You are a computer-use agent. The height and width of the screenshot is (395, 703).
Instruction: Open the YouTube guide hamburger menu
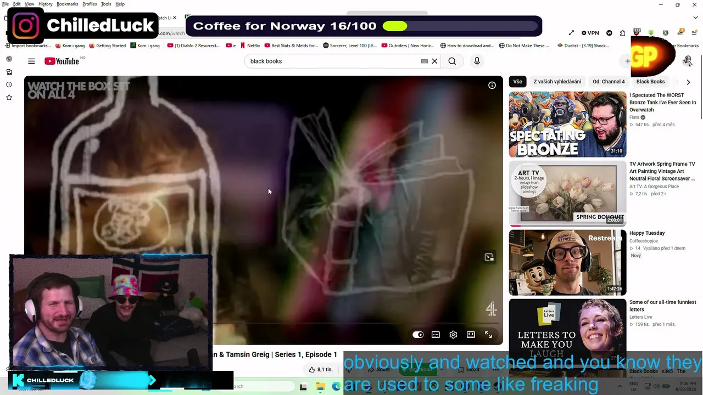[31, 61]
